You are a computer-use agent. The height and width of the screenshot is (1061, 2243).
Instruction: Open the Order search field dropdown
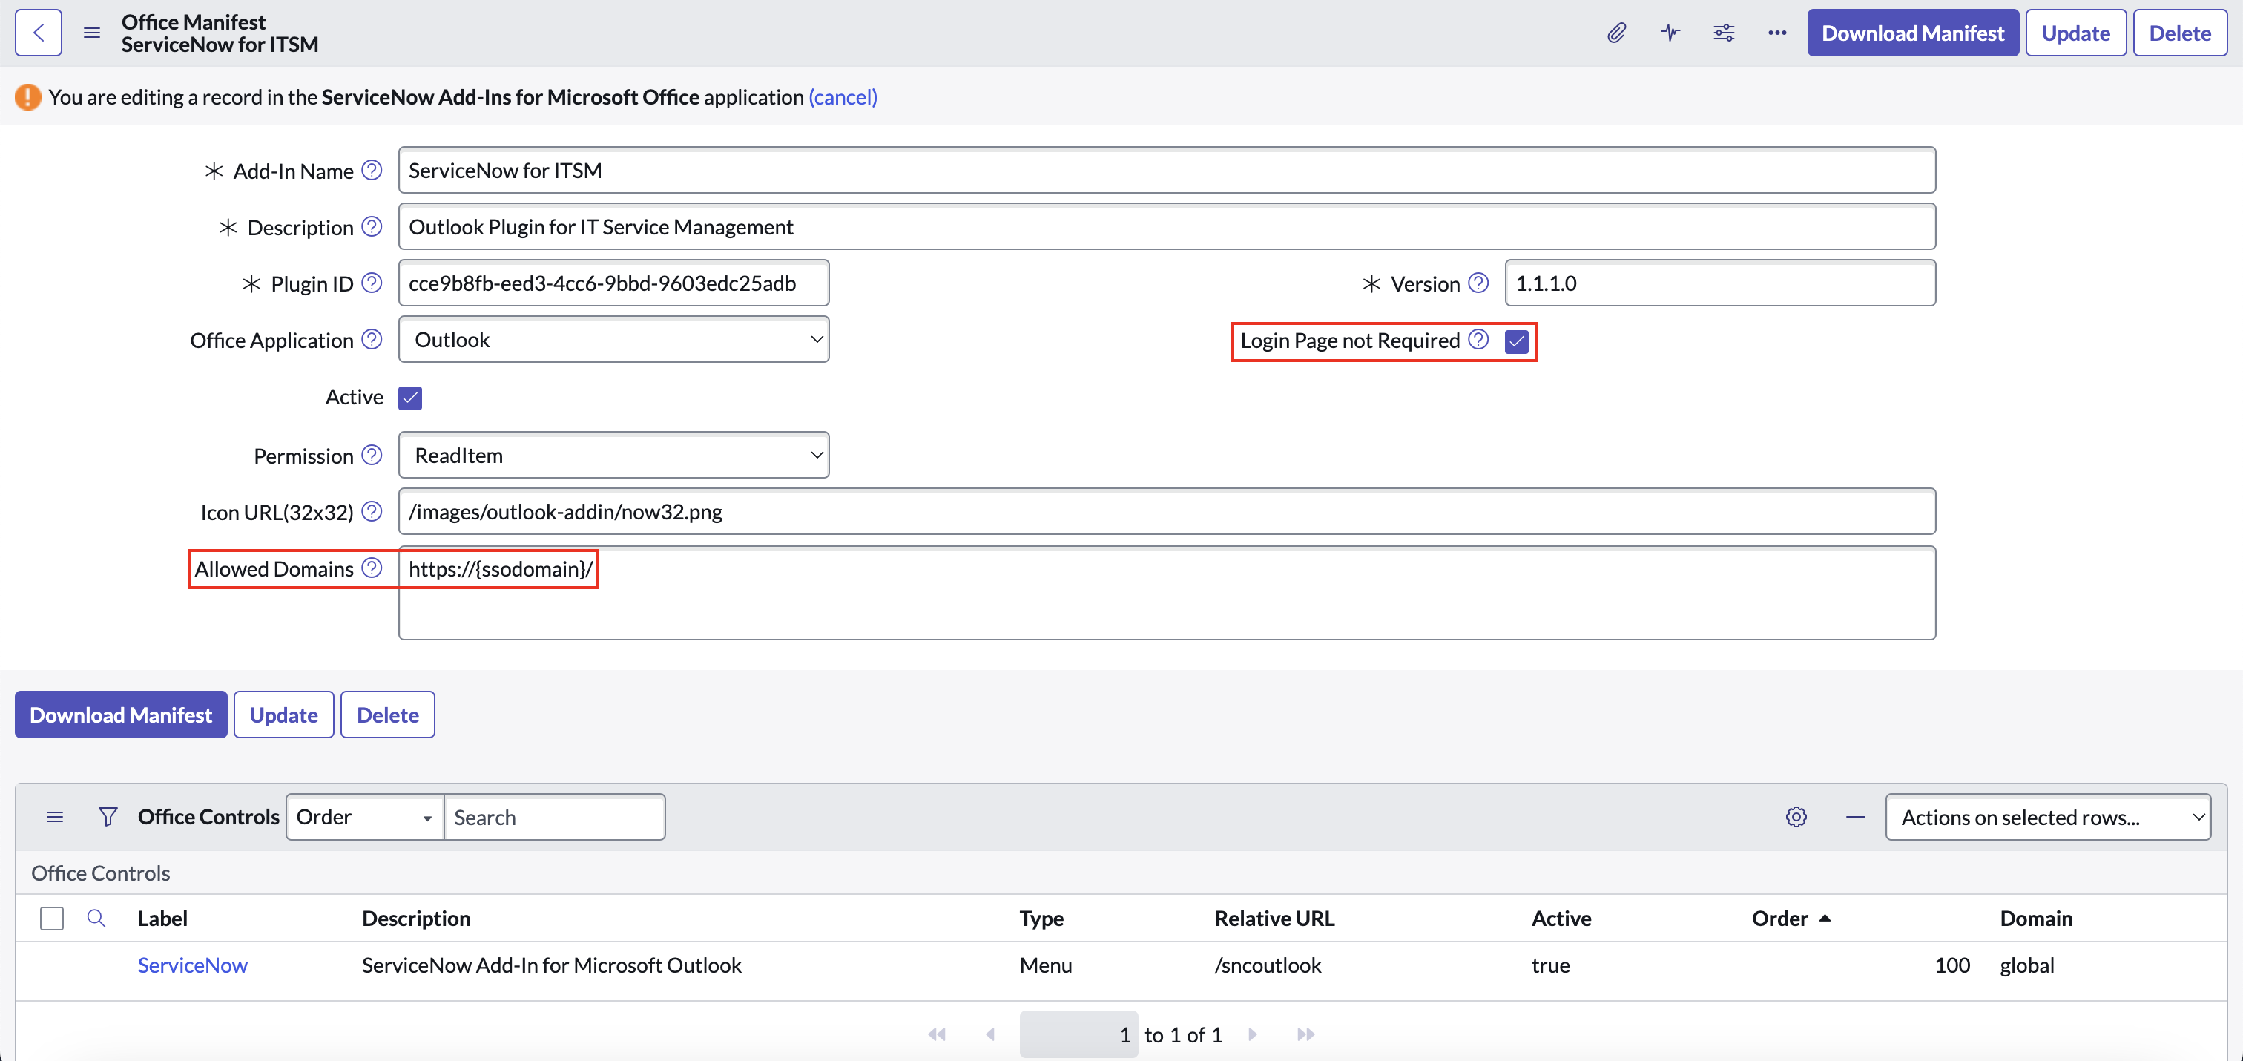coord(365,817)
